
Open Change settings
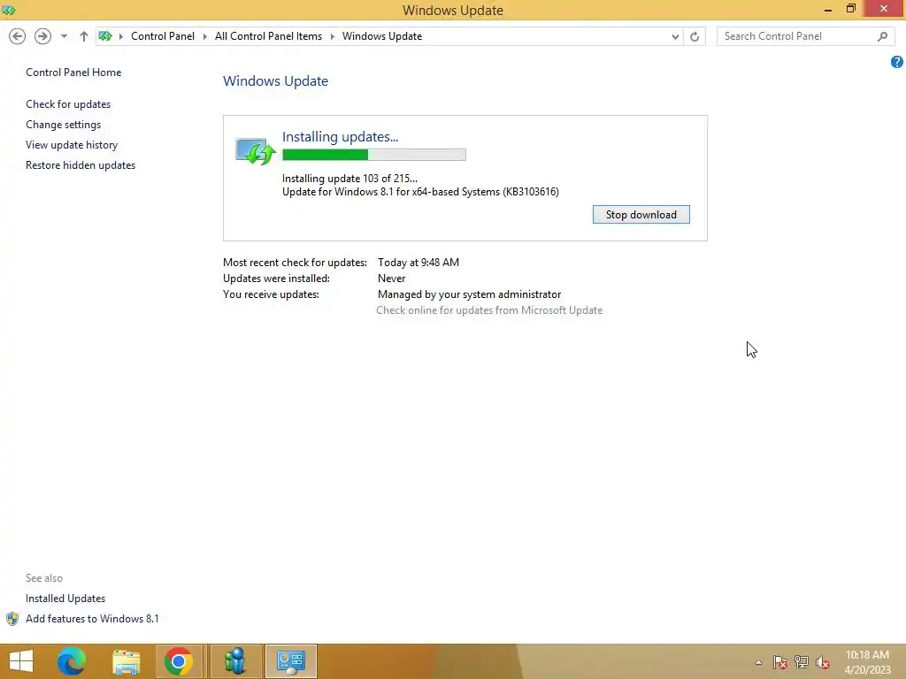coord(63,124)
